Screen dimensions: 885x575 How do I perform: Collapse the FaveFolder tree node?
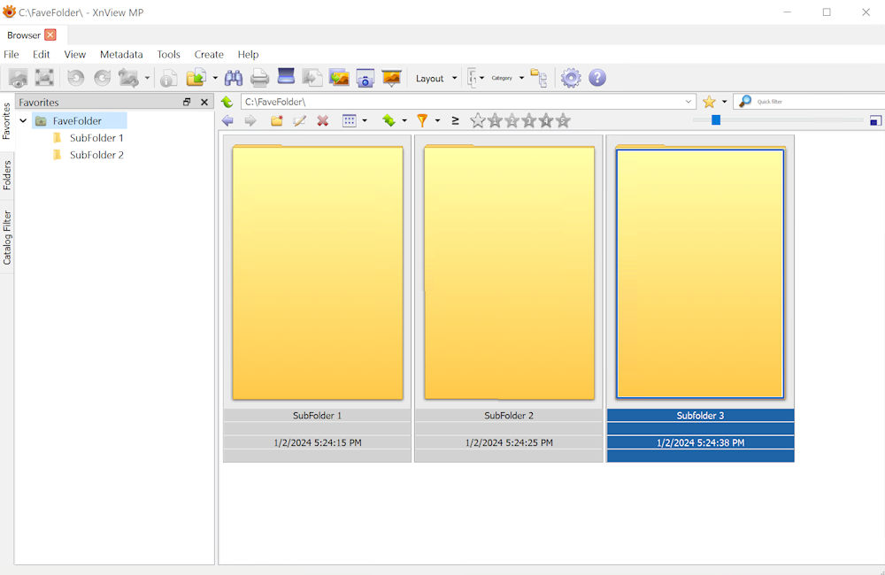23,121
